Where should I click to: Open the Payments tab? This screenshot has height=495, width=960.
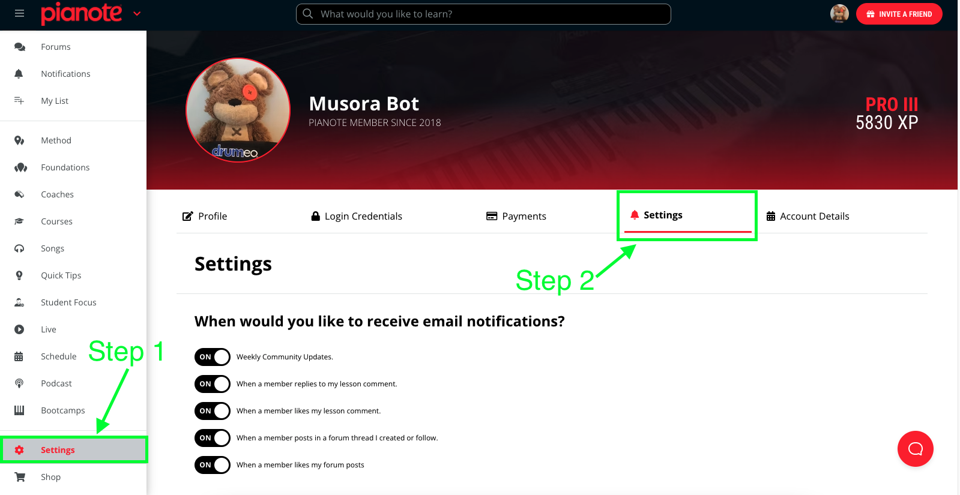click(x=516, y=216)
